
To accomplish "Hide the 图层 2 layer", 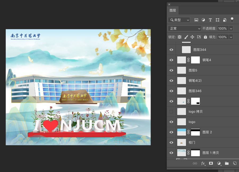I will [x=171, y=132].
